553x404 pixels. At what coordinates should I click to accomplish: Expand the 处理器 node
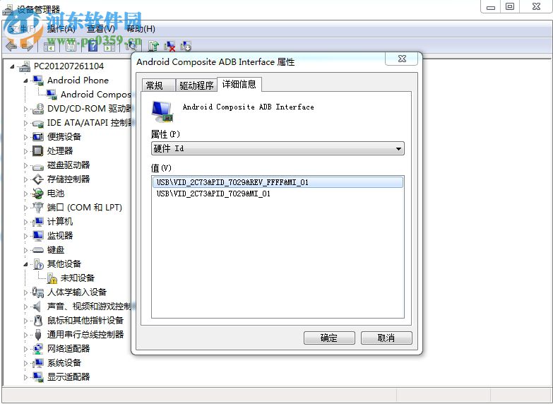point(25,151)
